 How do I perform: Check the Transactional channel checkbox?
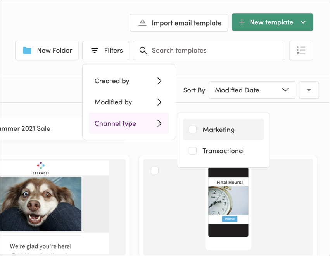(193, 151)
